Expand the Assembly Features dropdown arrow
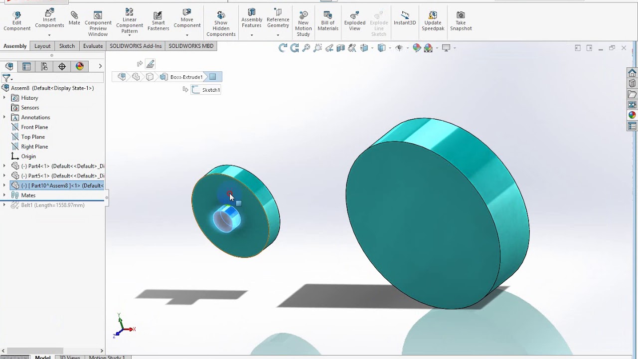This screenshot has width=638, height=359. [252, 35]
